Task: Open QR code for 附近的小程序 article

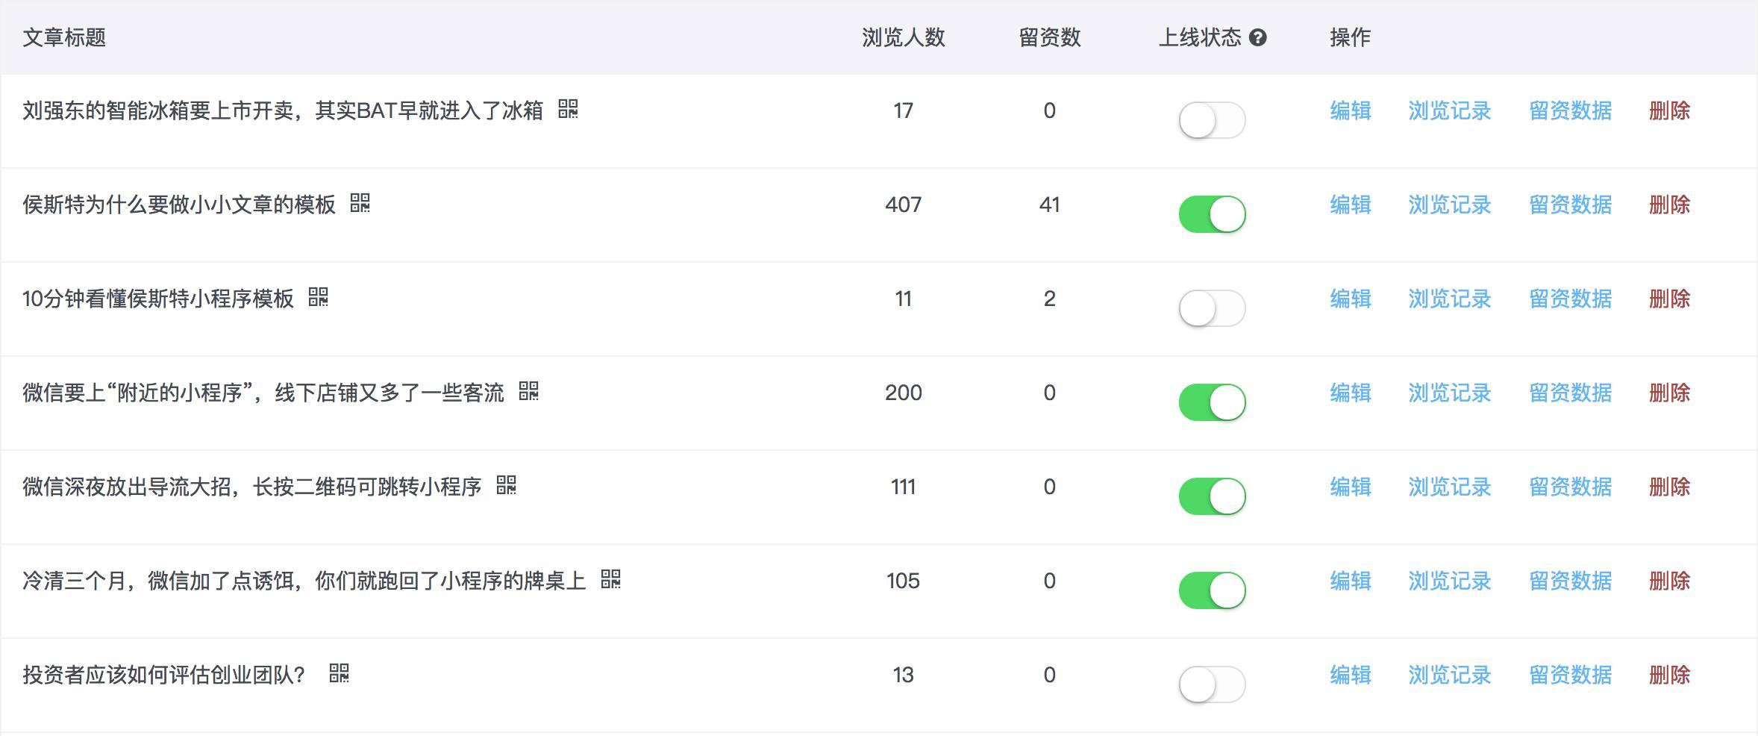Action: click(529, 391)
